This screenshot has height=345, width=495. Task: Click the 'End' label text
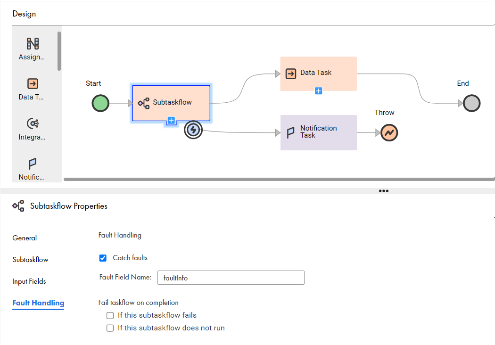coord(463,83)
